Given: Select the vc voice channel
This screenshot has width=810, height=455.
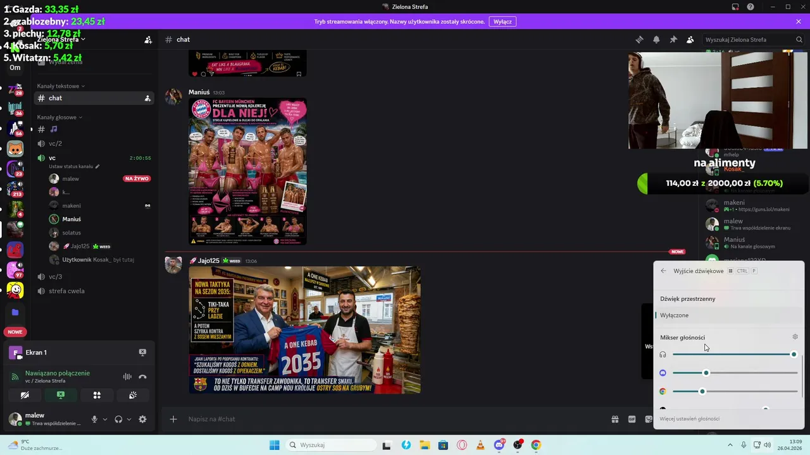Looking at the screenshot, I should tap(94, 158).
